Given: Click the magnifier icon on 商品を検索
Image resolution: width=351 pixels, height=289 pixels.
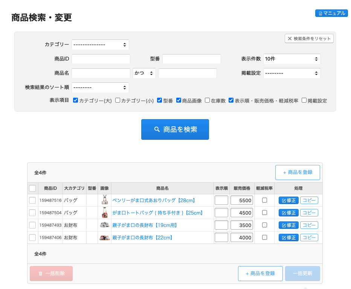Looking at the screenshot, I should click(157, 129).
